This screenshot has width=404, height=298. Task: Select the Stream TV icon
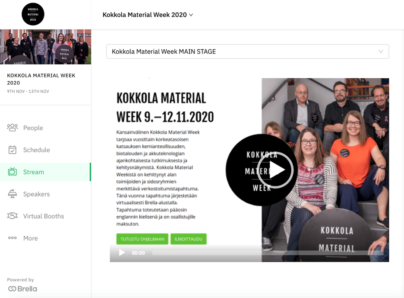[x=13, y=172]
